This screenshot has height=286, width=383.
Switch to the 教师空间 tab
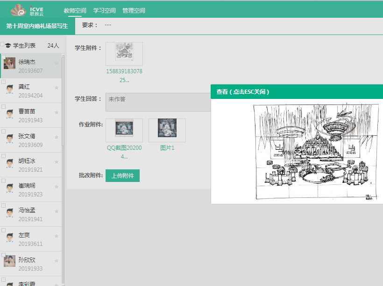pos(75,10)
